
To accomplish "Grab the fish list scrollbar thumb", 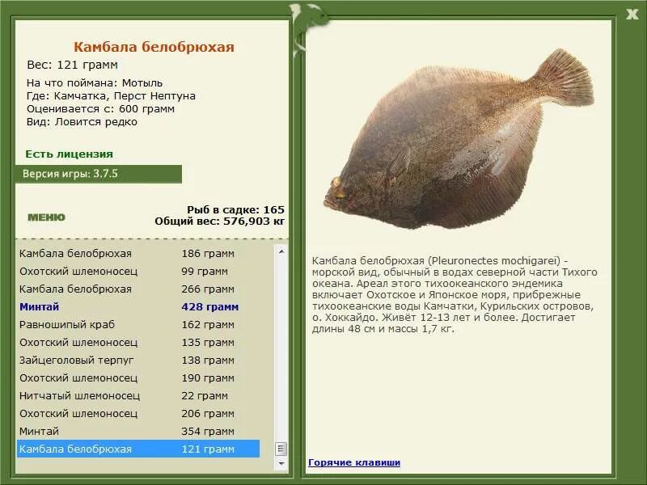I will [281, 449].
